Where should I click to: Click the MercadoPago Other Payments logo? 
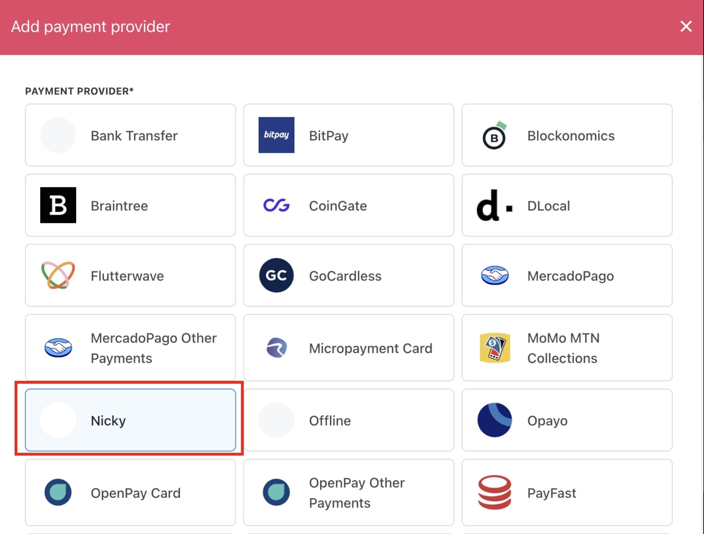[x=58, y=348]
